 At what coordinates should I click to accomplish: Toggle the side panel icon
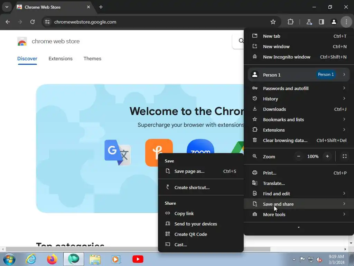pos(321,22)
